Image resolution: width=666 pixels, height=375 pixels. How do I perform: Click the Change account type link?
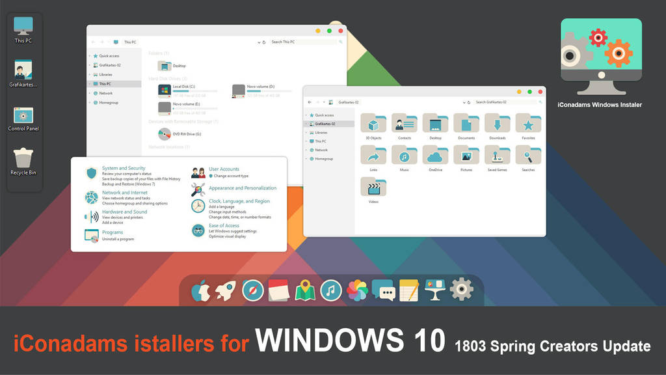coord(231,176)
